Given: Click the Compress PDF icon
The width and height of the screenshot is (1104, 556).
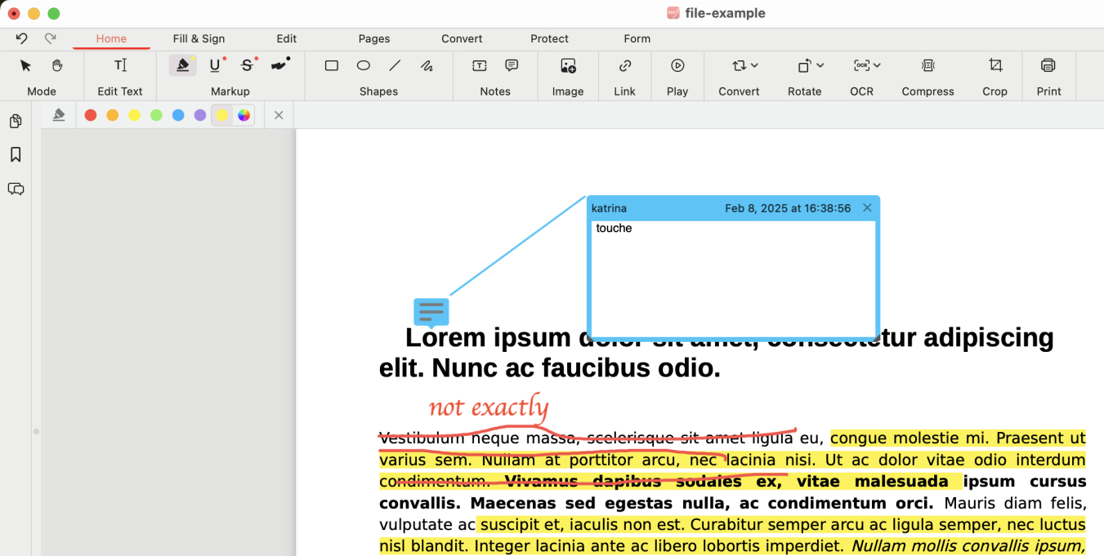Looking at the screenshot, I should [x=927, y=65].
